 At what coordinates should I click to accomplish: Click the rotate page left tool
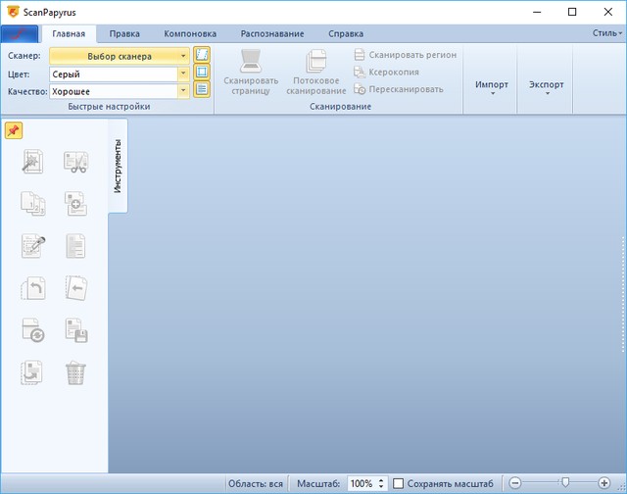(32, 288)
